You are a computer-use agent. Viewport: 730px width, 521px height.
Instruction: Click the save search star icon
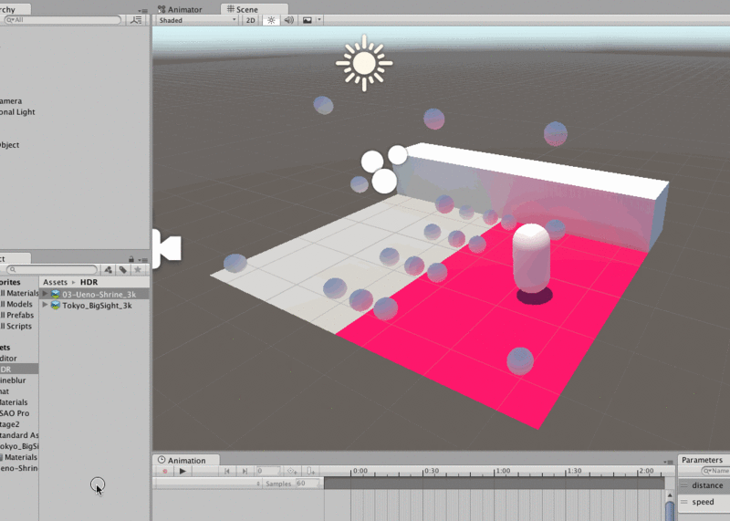pos(138,269)
